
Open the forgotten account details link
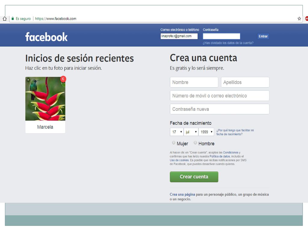[x=228, y=43]
